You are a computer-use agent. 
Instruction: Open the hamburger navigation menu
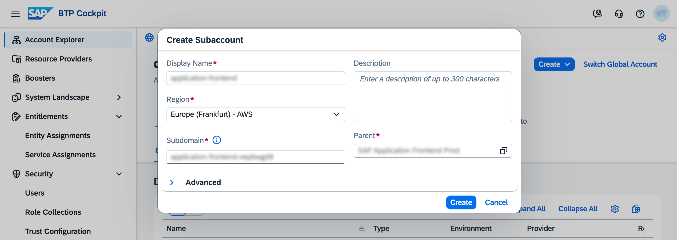coord(15,14)
